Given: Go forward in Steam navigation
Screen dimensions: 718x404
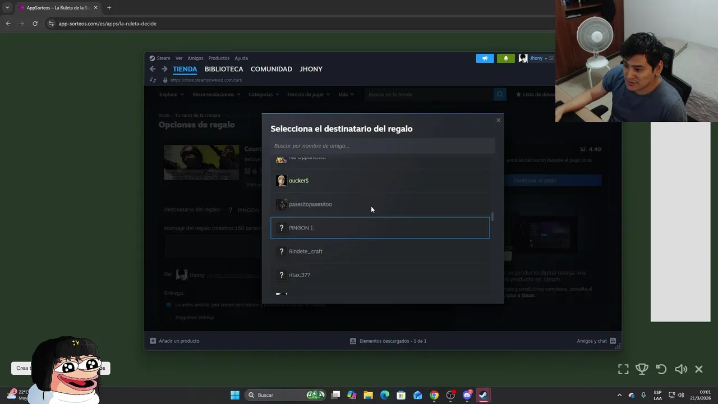Looking at the screenshot, I should pyautogui.click(x=164, y=69).
